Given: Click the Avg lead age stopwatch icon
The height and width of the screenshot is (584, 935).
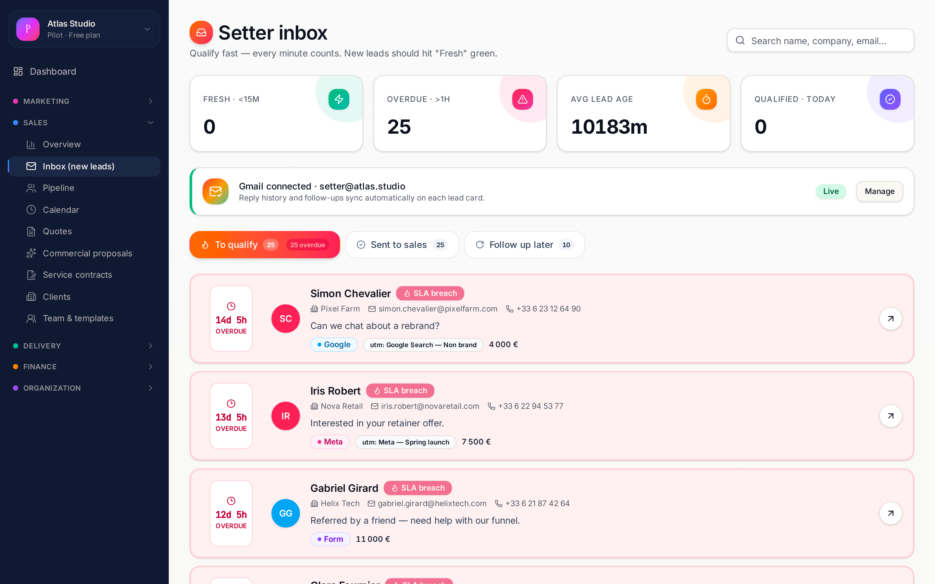Looking at the screenshot, I should pos(706,99).
